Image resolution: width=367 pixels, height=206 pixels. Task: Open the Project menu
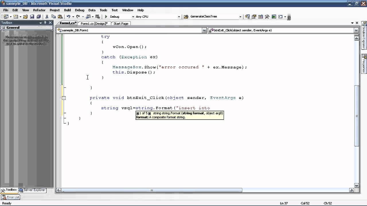[55, 10]
